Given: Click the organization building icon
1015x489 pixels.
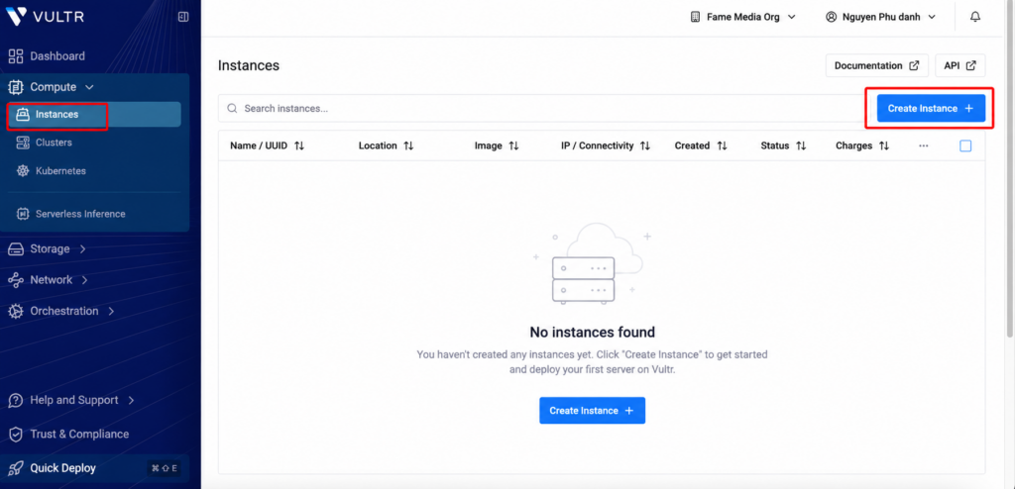Looking at the screenshot, I should (695, 17).
